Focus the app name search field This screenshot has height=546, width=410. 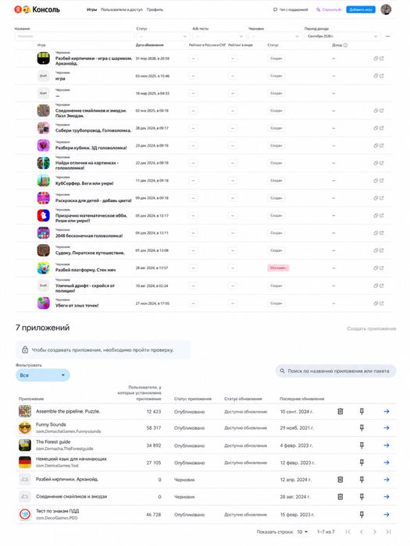click(x=336, y=370)
